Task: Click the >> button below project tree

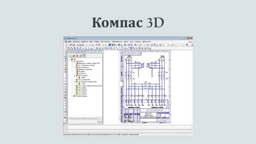Action: tap(100, 121)
